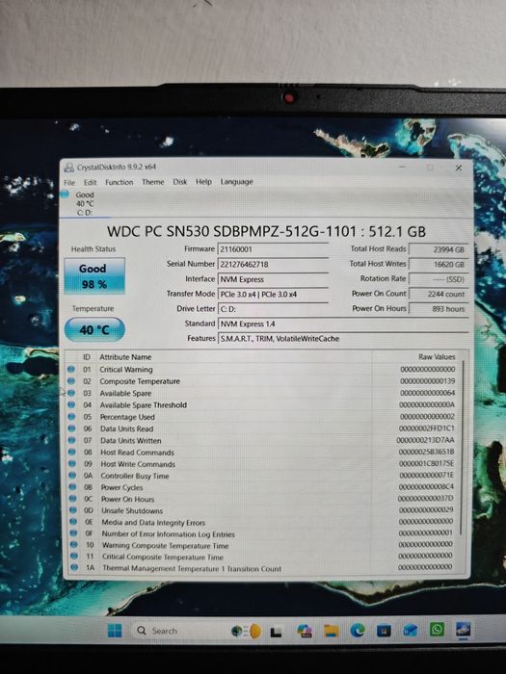506x674 pixels.
Task: Click the status dot of Unsafe Shutdowns row
Action: 73,510
